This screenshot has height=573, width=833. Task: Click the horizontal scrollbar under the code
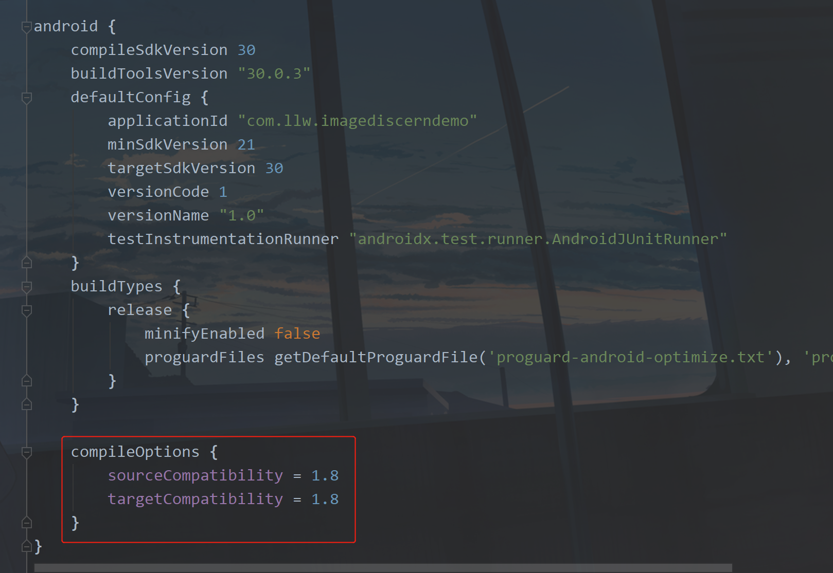click(383, 568)
